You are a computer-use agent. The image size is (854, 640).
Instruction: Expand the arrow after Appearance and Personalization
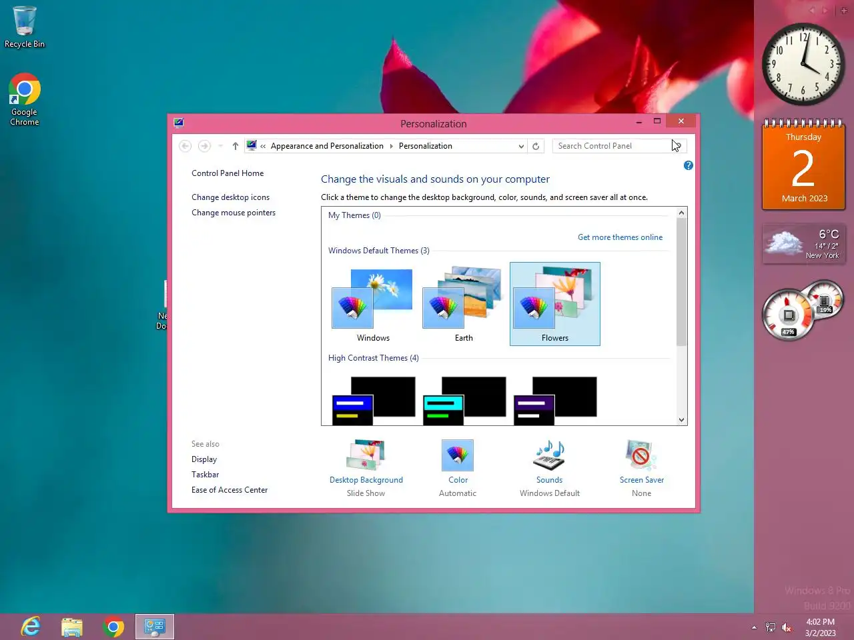coord(391,146)
